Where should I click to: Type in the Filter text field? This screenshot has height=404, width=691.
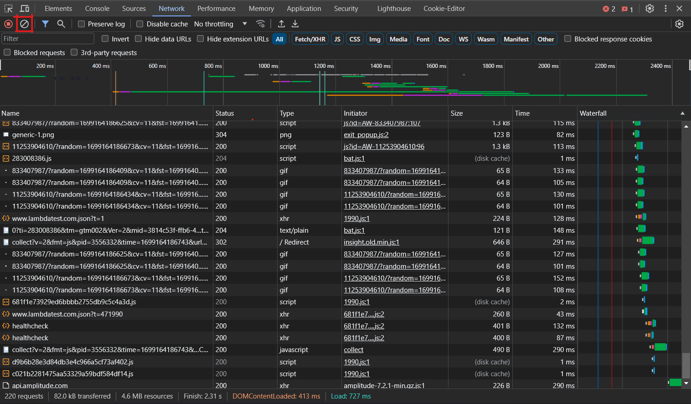47,39
